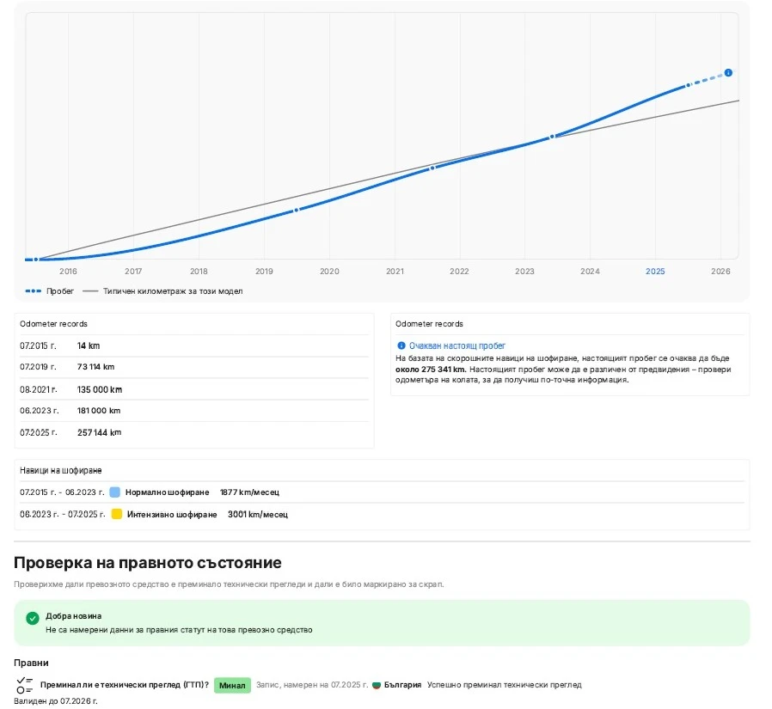Click the blue dashed Пробег legend icon
The height and width of the screenshot is (709, 772).
(34, 291)
